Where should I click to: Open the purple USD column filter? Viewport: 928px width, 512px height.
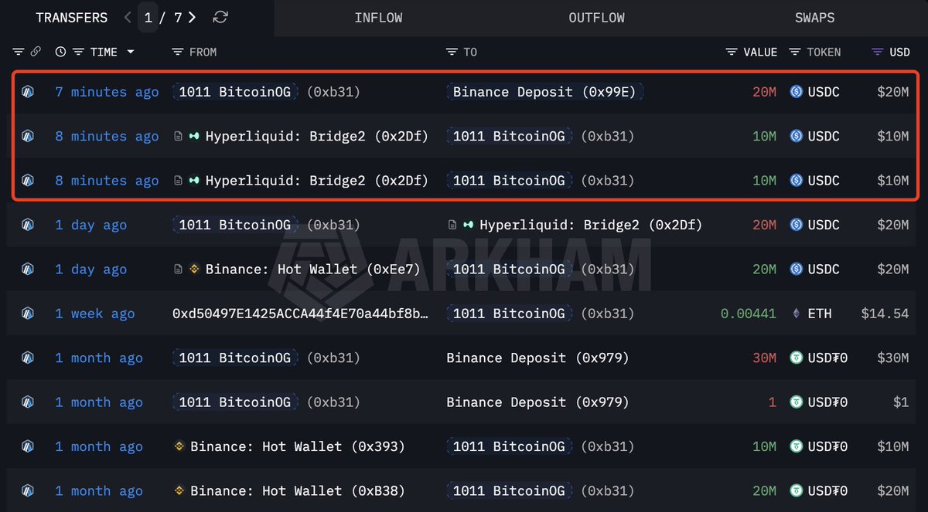(x=877, y=52)
